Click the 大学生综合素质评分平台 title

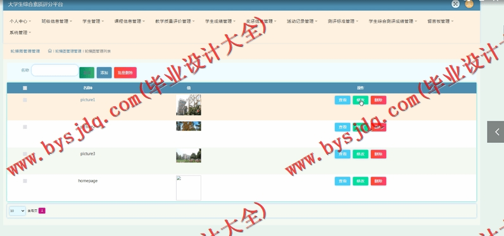click(x=35, y=4)
